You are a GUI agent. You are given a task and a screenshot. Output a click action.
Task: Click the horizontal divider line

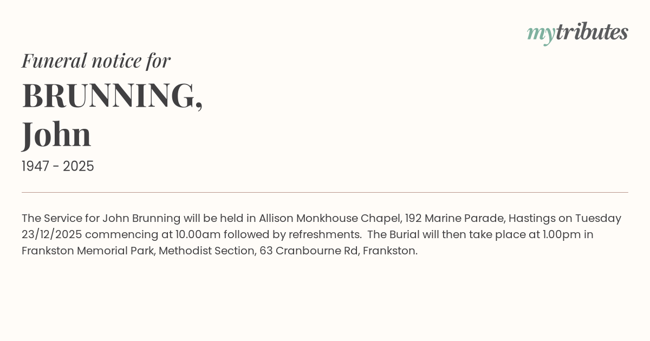coord(325,192)
